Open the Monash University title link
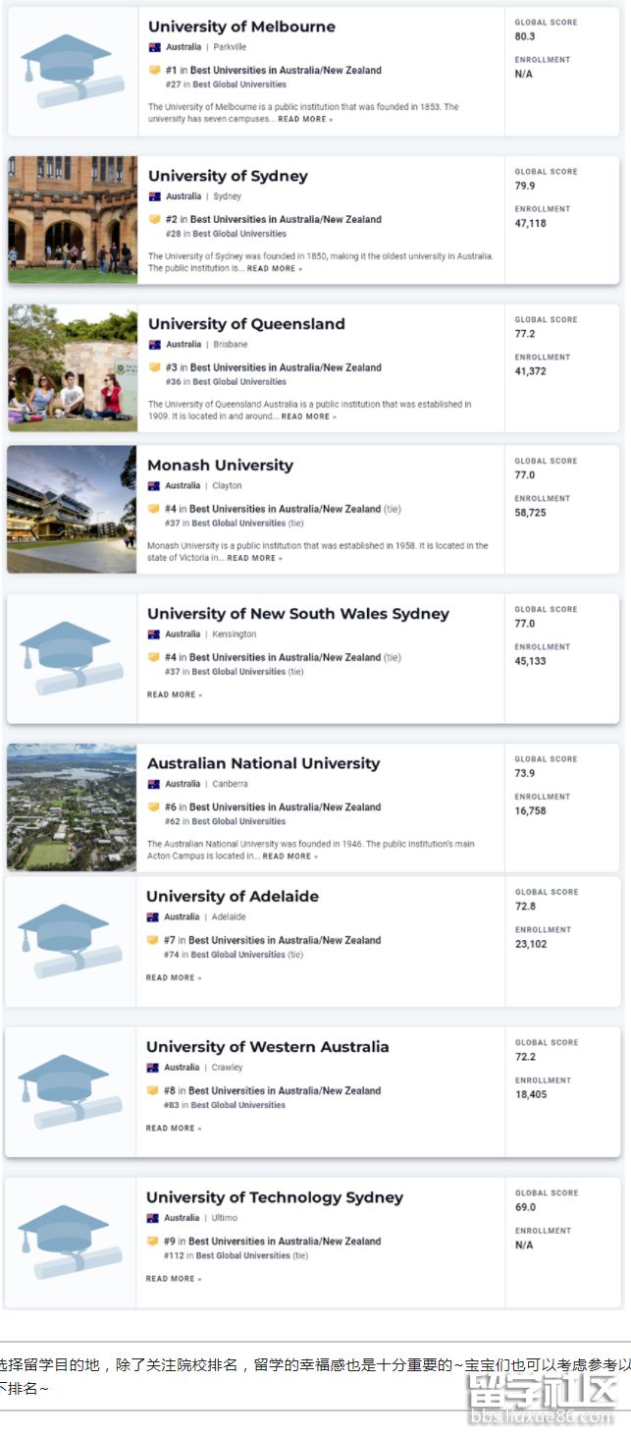Image resolution: width=631 pixels, height=1438 pixels. coord(220,466)
